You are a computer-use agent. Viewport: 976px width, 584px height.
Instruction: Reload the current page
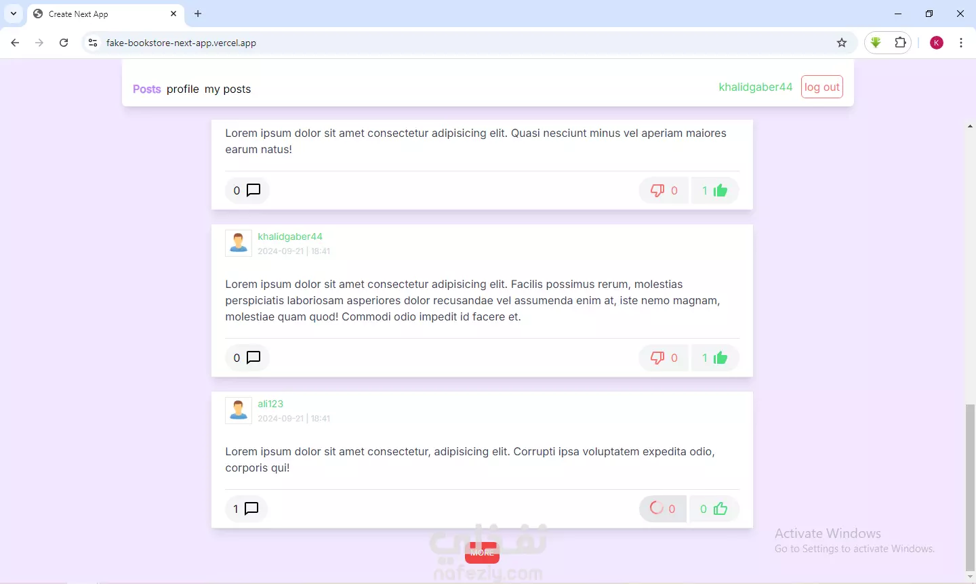[x=64, y=43]
